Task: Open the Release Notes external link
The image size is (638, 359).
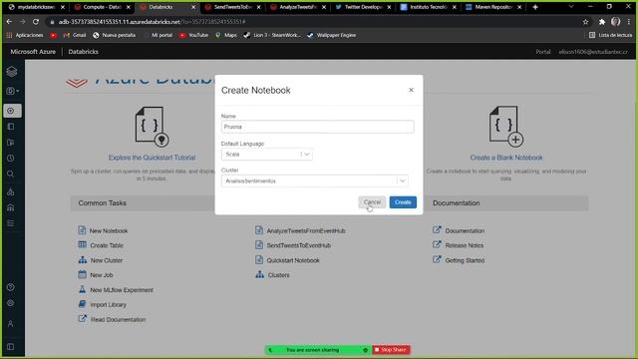Action: click(465, 245)
